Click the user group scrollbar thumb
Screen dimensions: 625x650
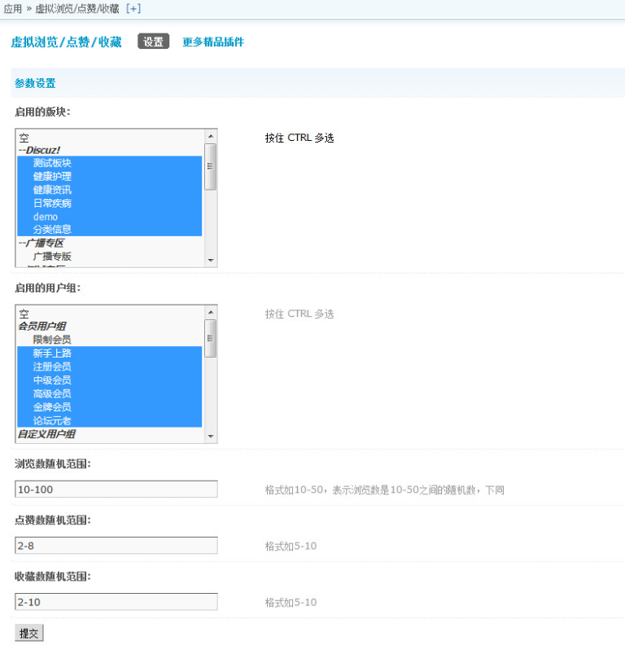pos(211,338)
